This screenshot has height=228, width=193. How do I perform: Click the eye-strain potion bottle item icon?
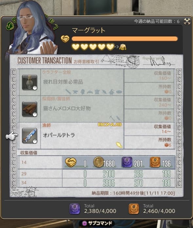point(30,82)
